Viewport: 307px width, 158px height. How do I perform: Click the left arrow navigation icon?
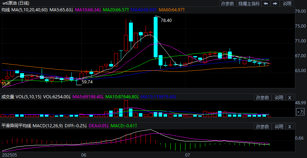coord(266,3)
